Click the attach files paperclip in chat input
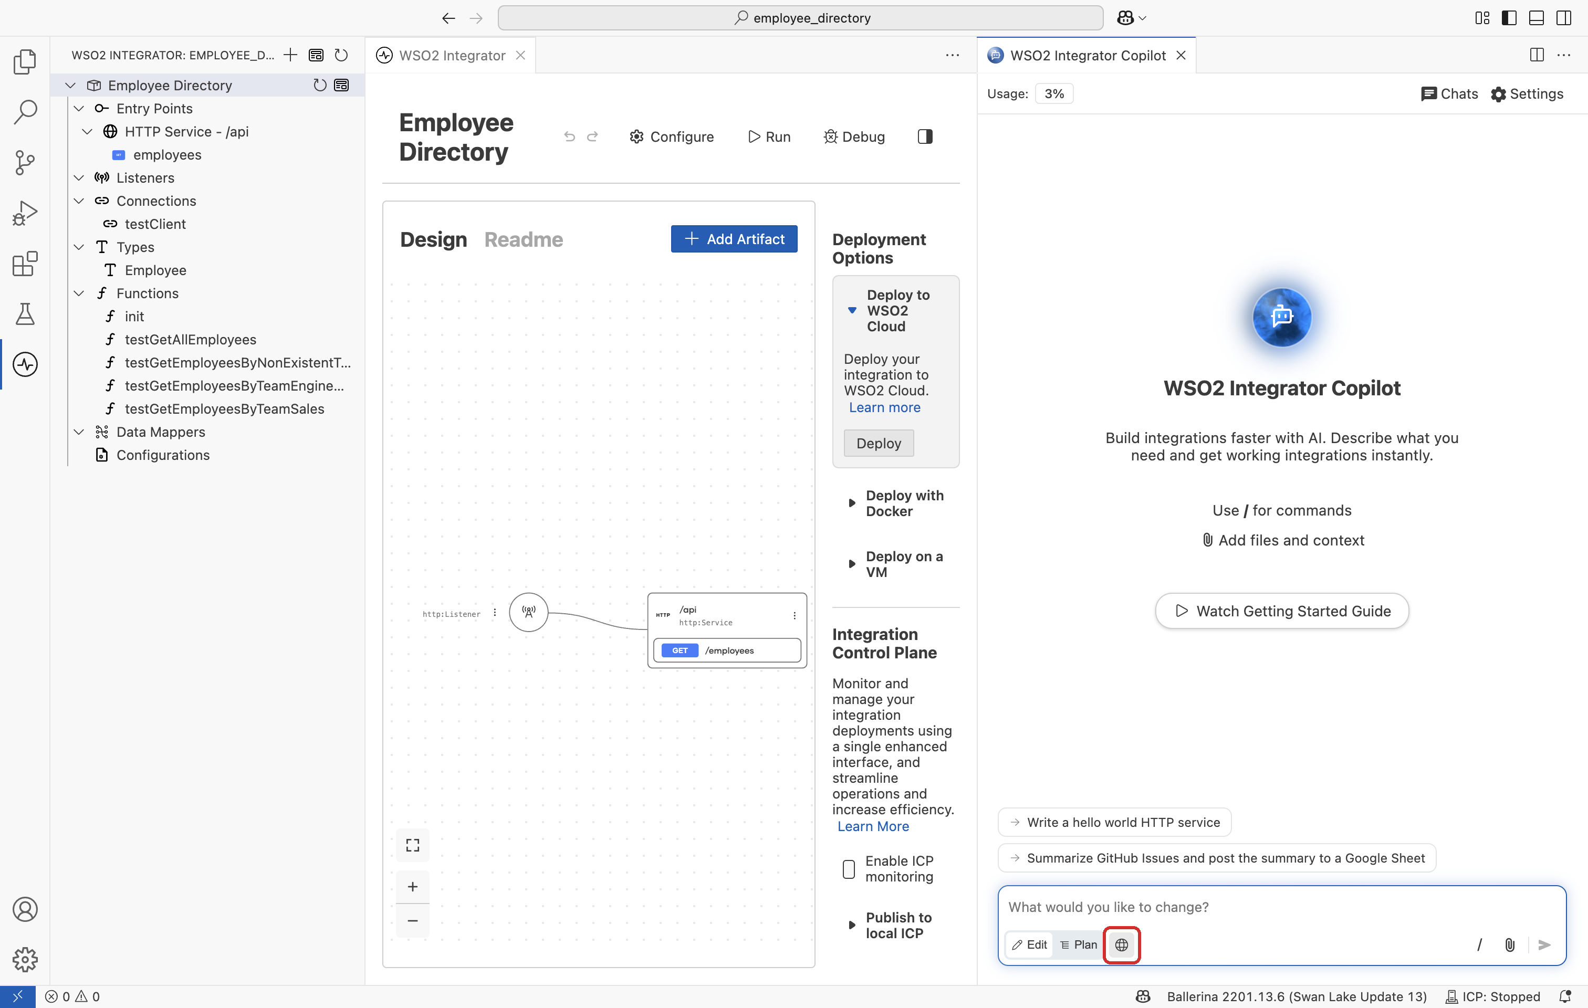1588x1008 pixels. (x=1510, y=944)
